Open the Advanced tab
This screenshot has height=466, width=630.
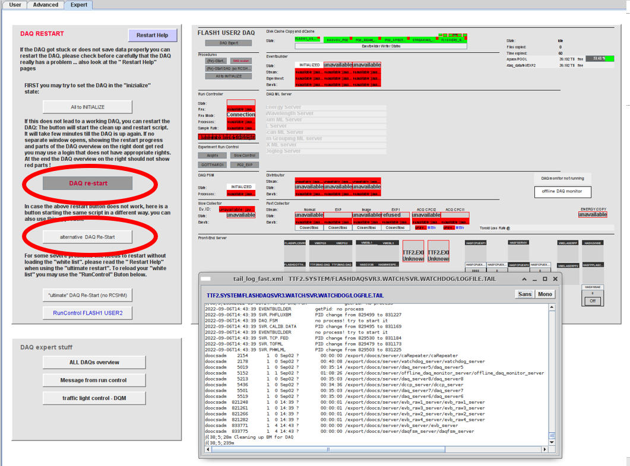point(46,5)
